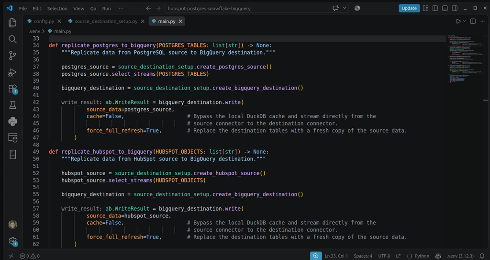The height and width of the screenshot is (260, 490).
Task: Open editor More Actions ellipsis
Action: click(483, 21)
